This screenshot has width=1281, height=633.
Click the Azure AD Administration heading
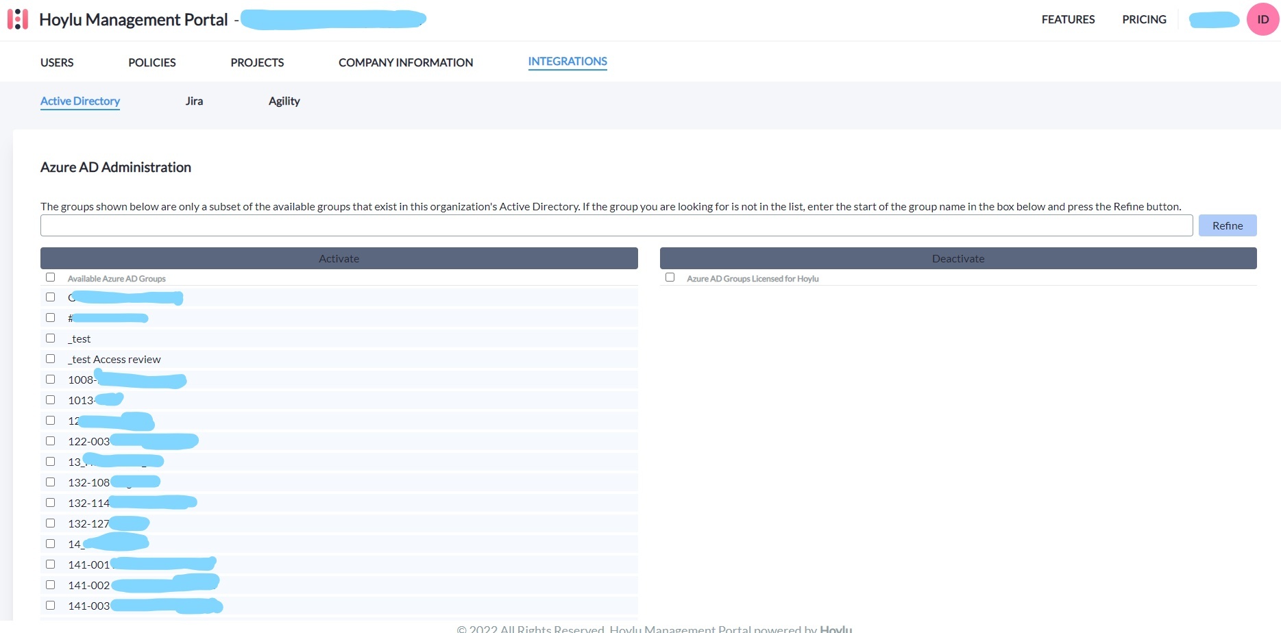(116, 167)
